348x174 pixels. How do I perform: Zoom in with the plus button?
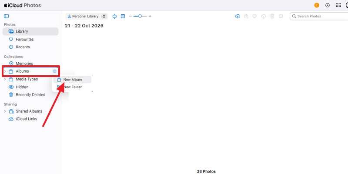(x=150, y=16)
